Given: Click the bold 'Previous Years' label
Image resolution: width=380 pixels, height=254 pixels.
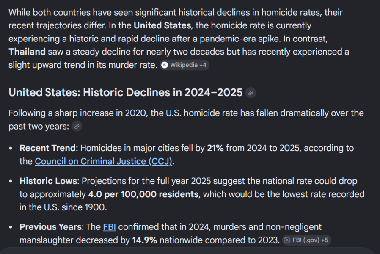Looking at the screenshot, I should click(x=51, y=227).
